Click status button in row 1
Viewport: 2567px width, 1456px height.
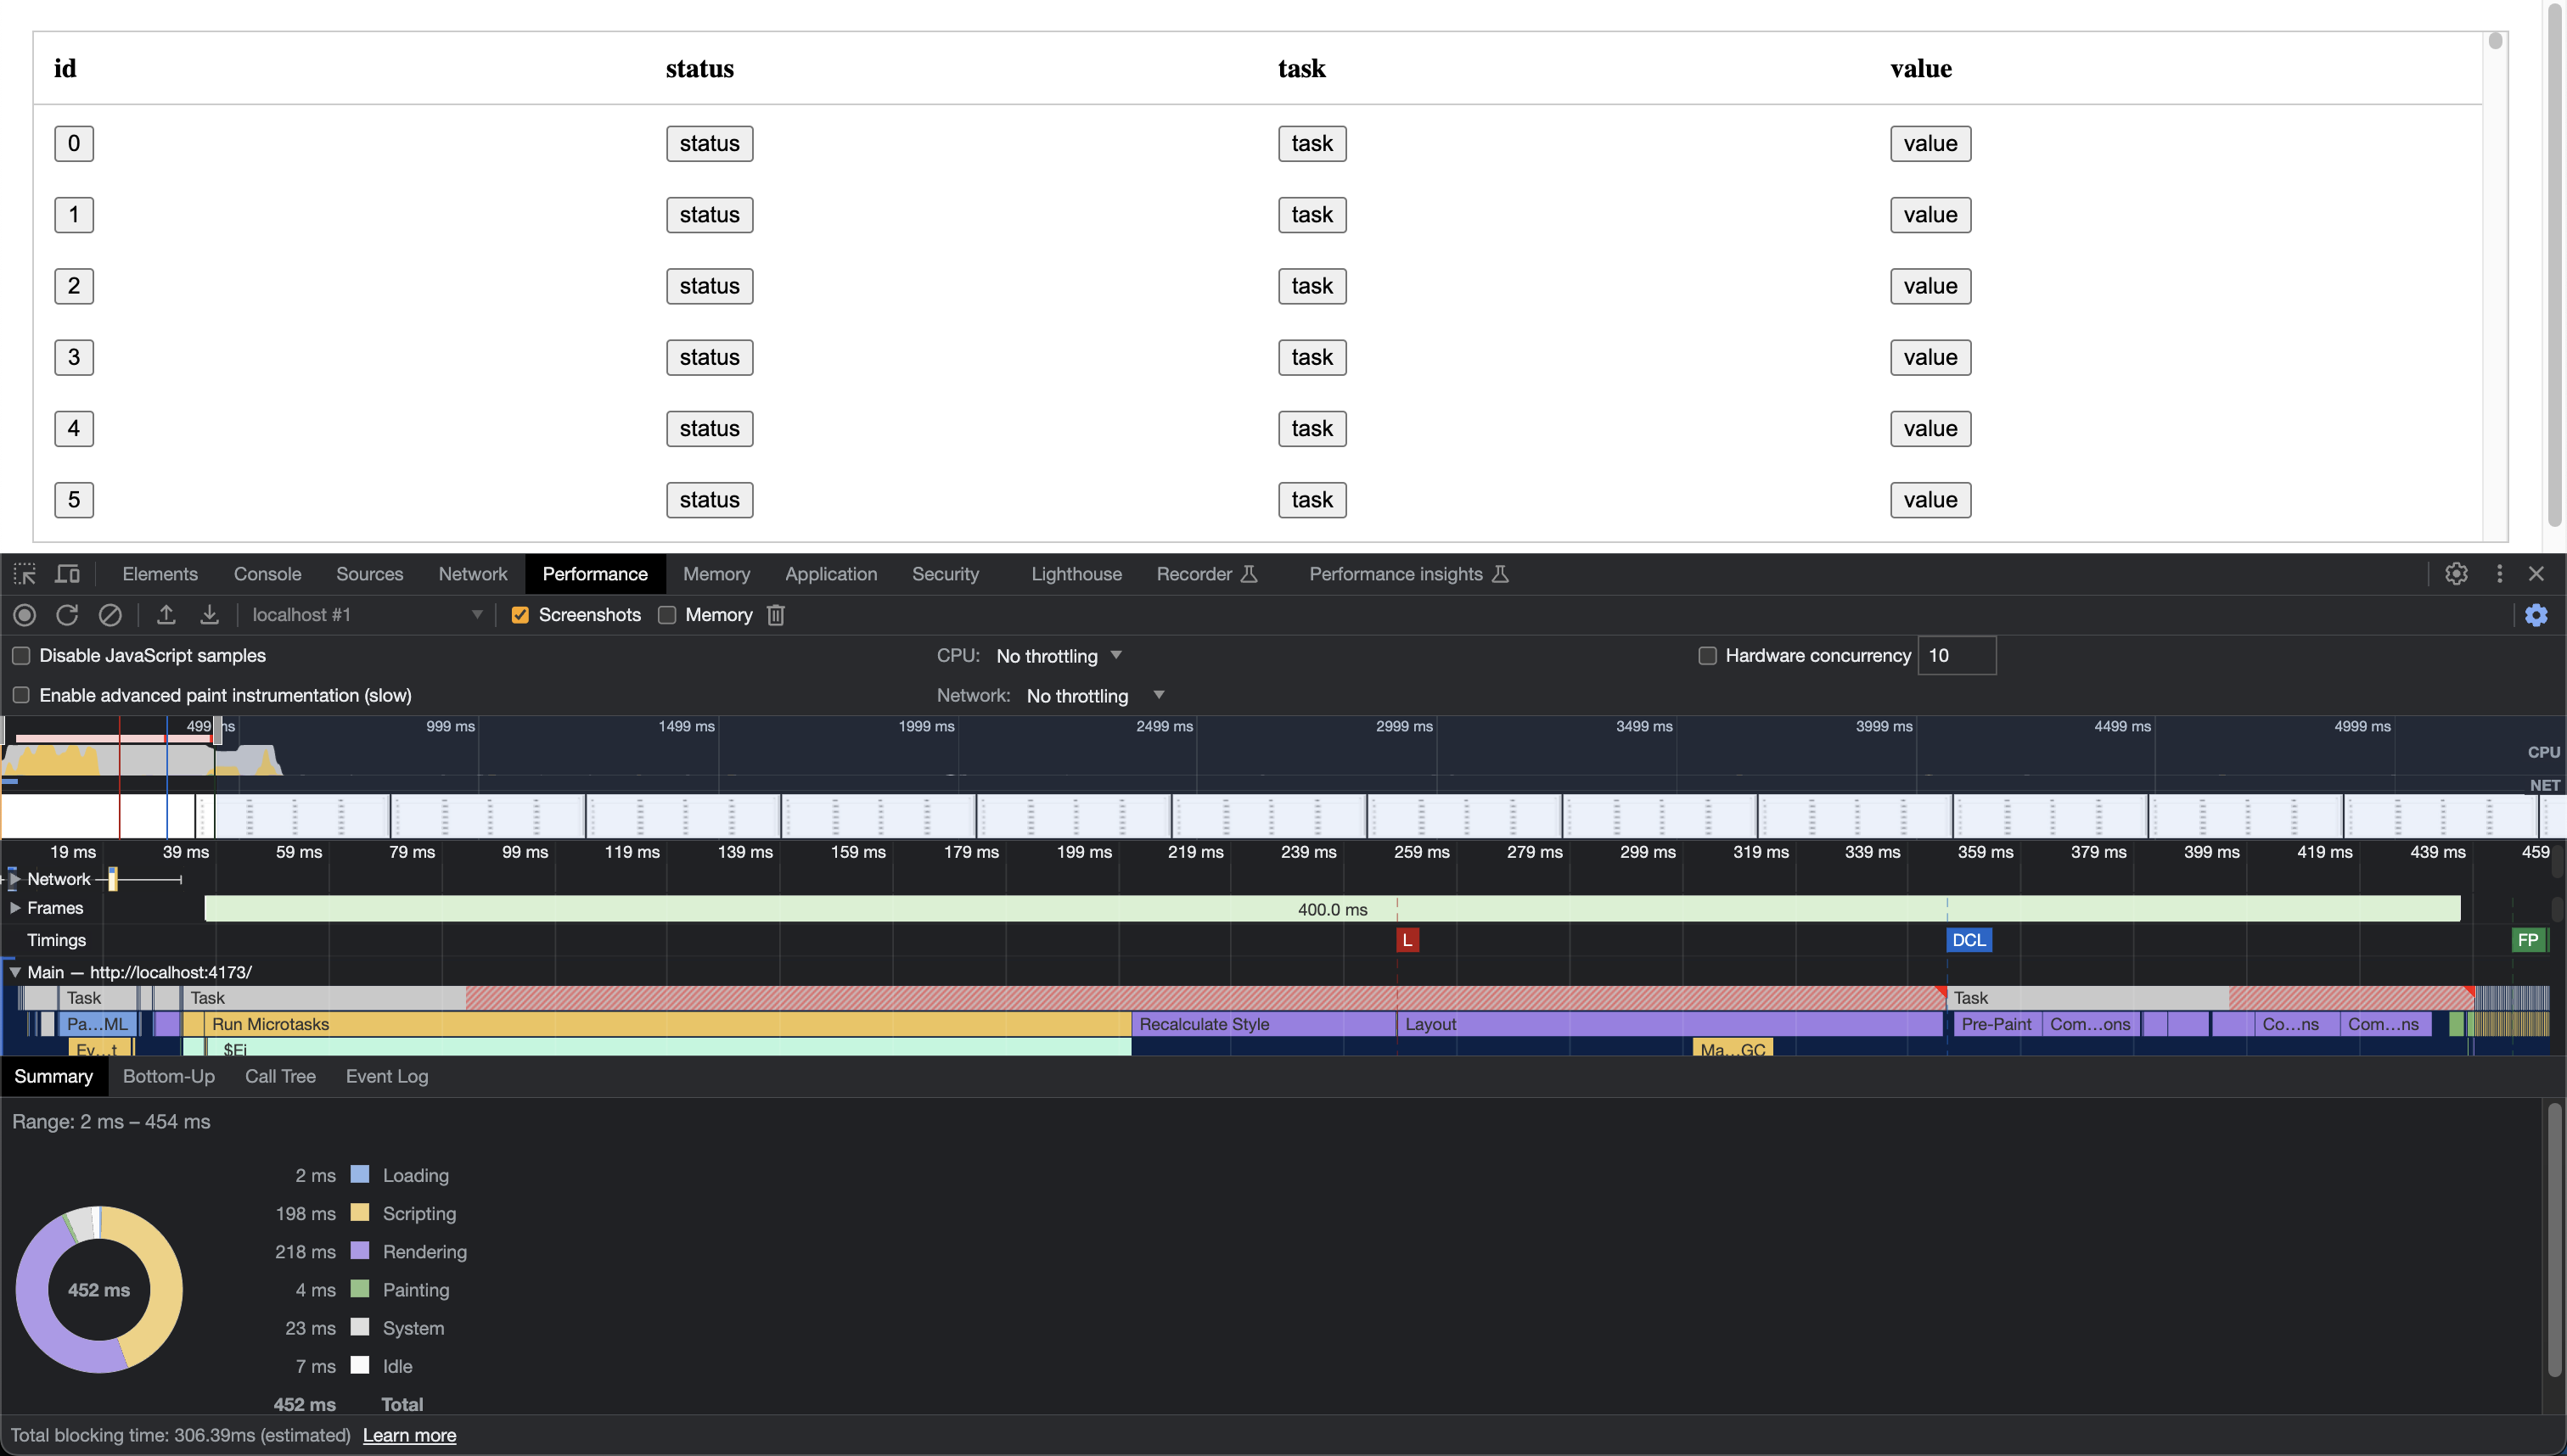click(x=710, y=215)
